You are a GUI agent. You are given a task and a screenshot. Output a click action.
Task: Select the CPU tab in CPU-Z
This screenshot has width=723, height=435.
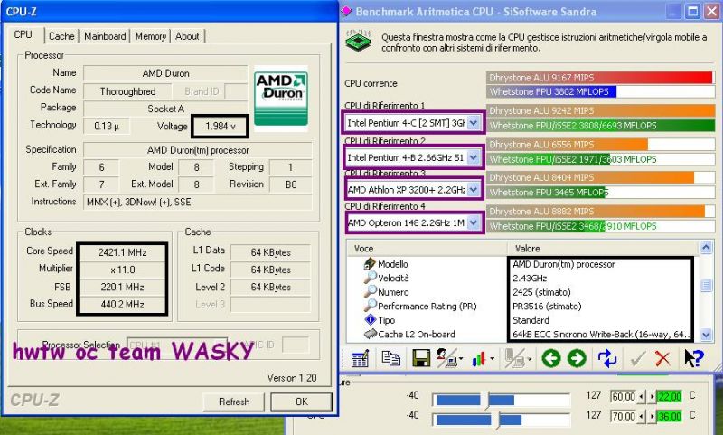(x=23, y=34)
